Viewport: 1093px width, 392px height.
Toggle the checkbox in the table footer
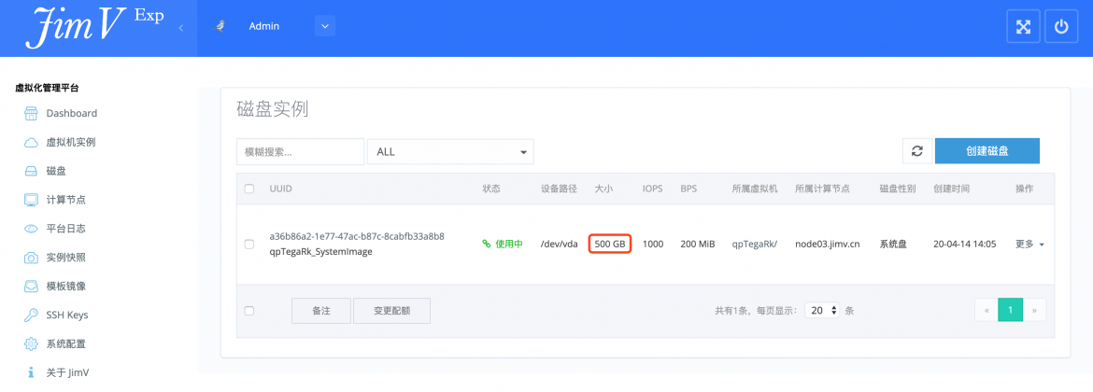[x=249, y=311]
